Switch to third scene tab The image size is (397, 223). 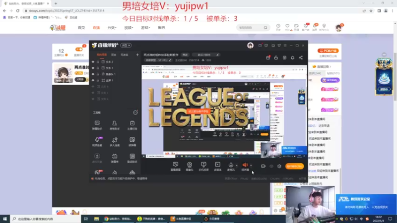pyautogui.click(x=125, y=55)
